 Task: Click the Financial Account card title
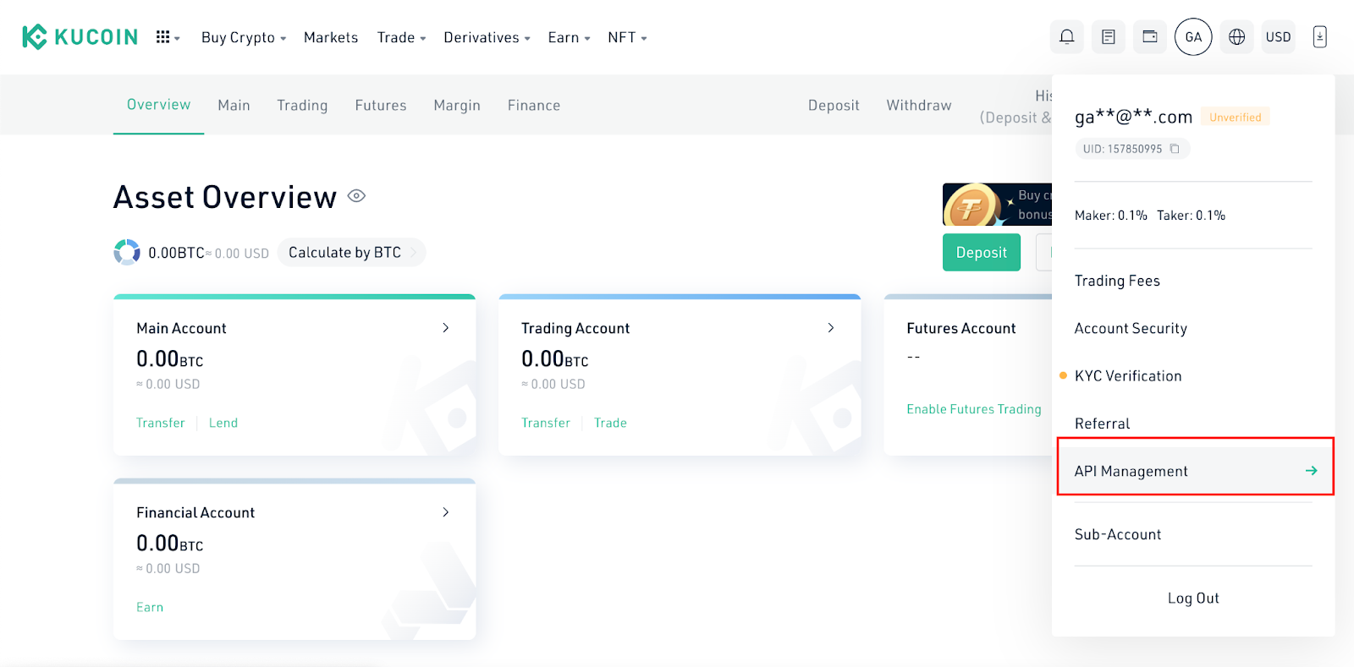point(195,512)
